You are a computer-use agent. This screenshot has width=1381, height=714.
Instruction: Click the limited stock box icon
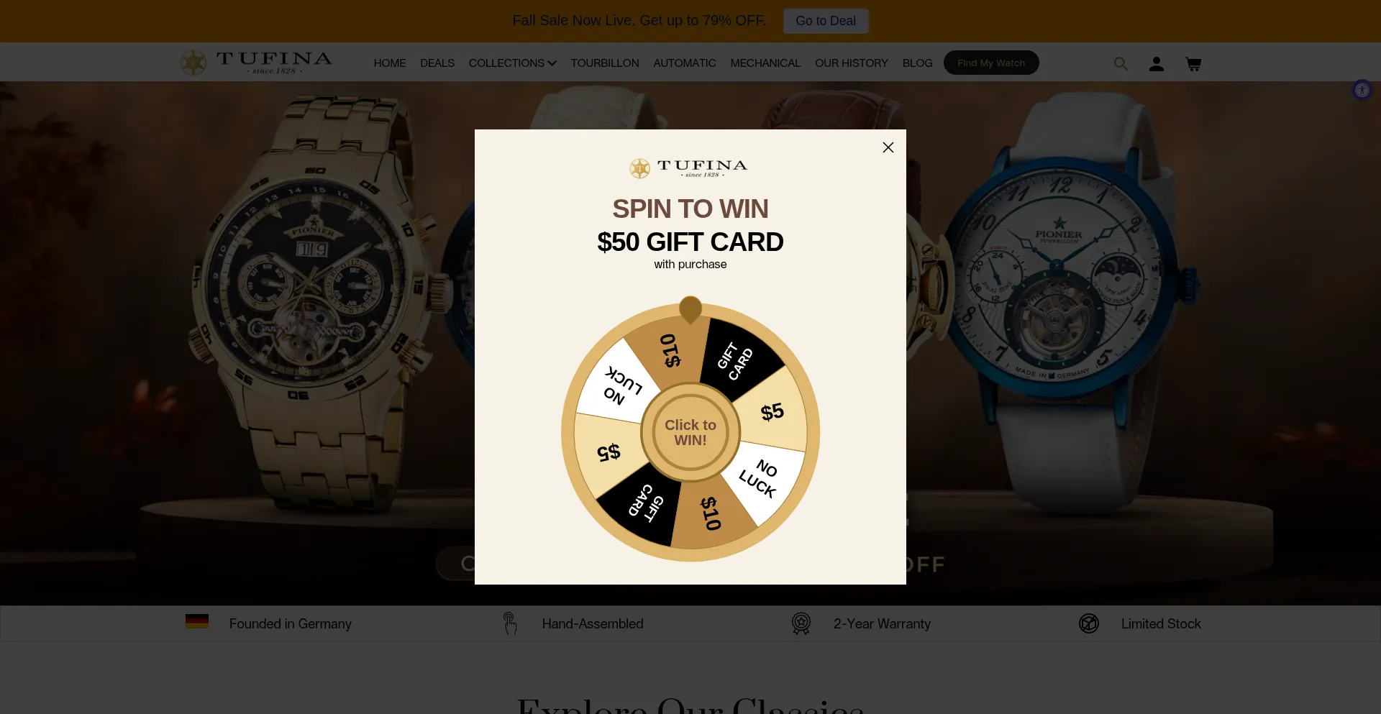[x=1089, y=623]
